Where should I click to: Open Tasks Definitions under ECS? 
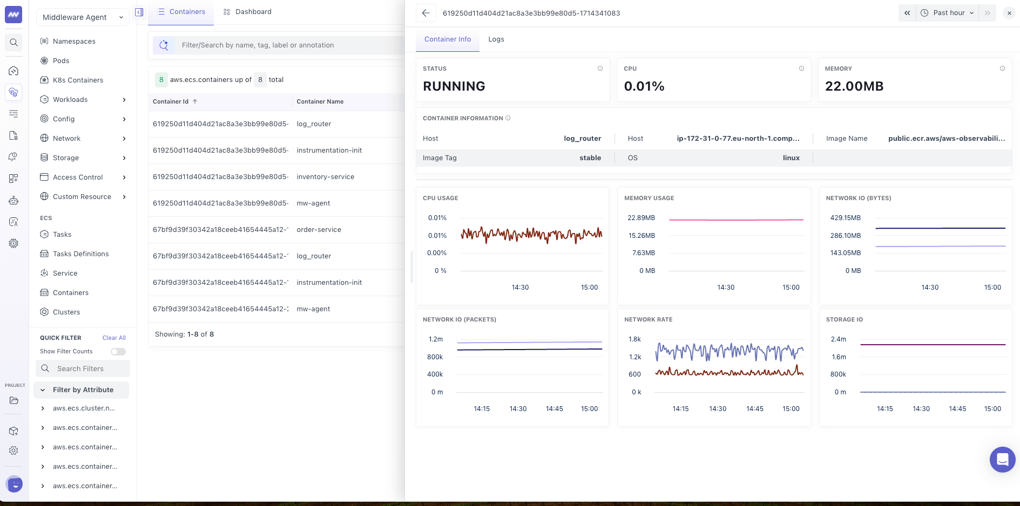point(80,254)
